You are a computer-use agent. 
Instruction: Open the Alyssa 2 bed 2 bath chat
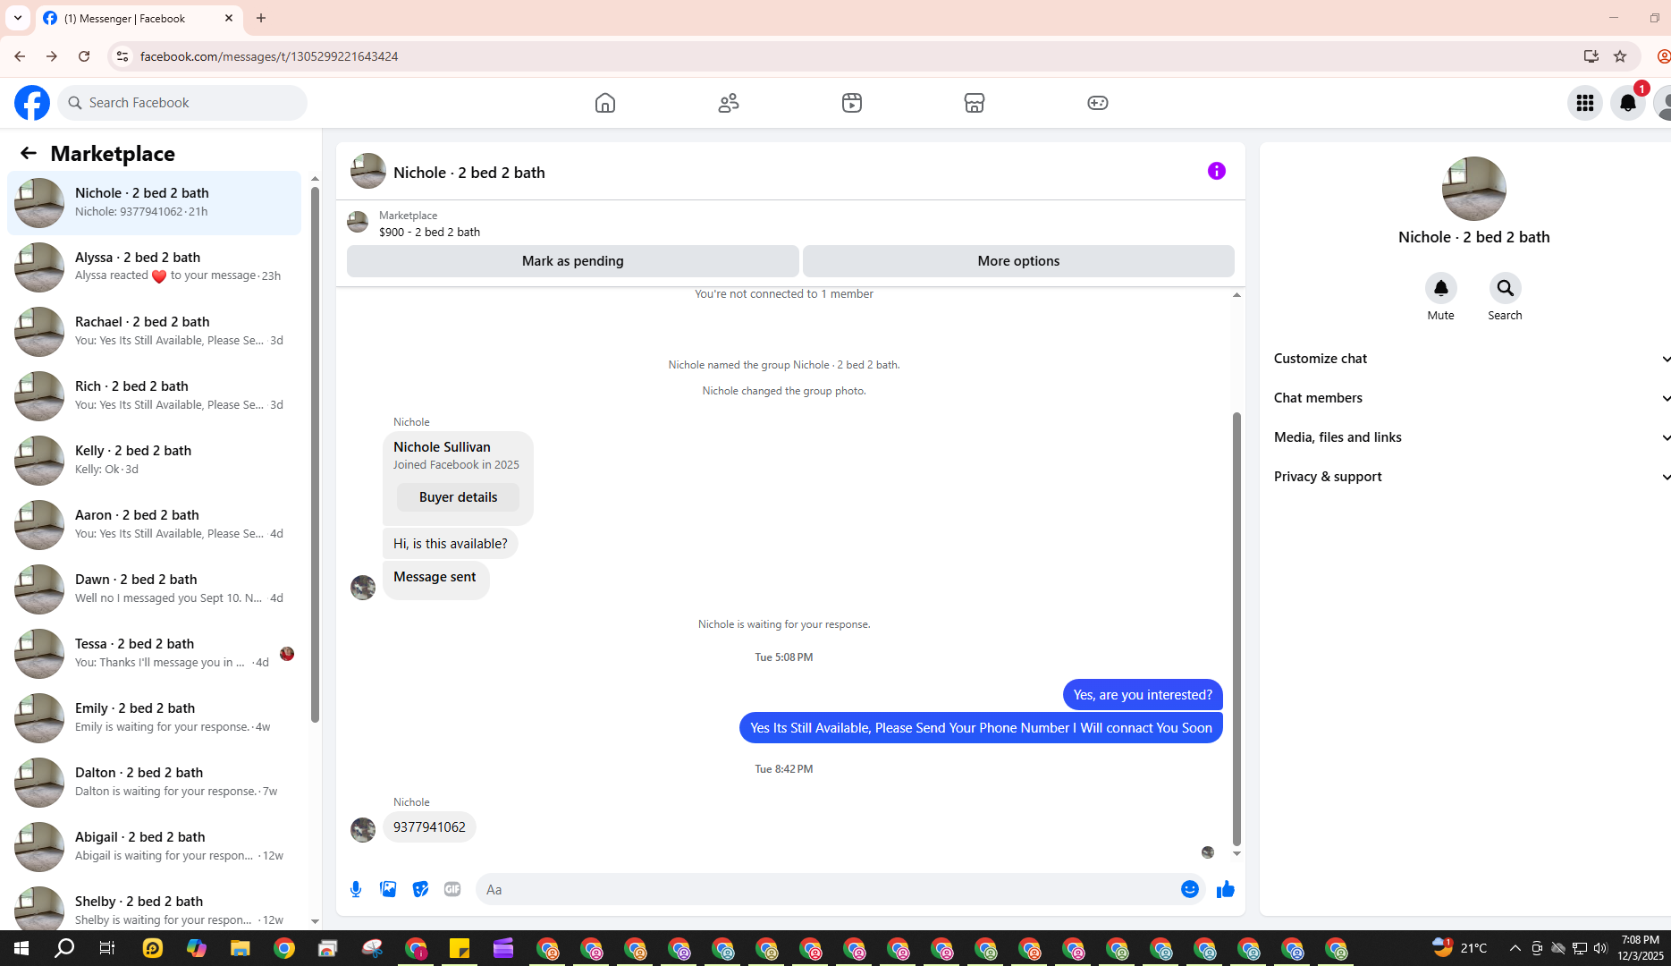point(154,267)
